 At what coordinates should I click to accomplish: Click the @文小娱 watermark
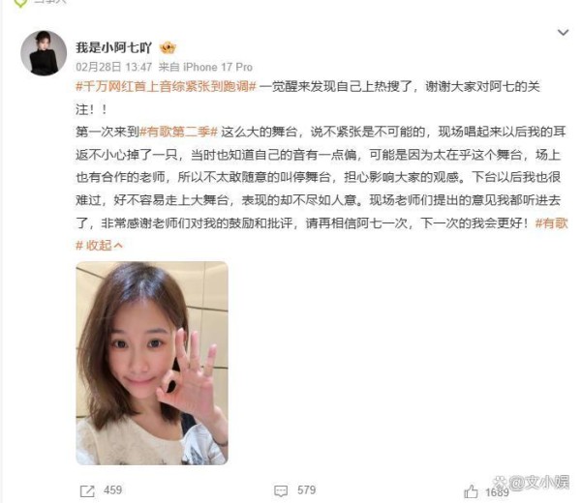point(531,483)
